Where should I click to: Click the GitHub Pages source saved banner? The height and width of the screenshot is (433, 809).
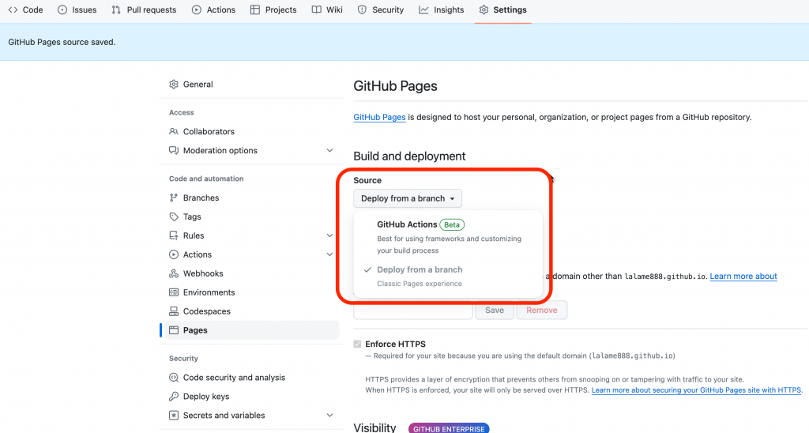click(x=404, y=42)
